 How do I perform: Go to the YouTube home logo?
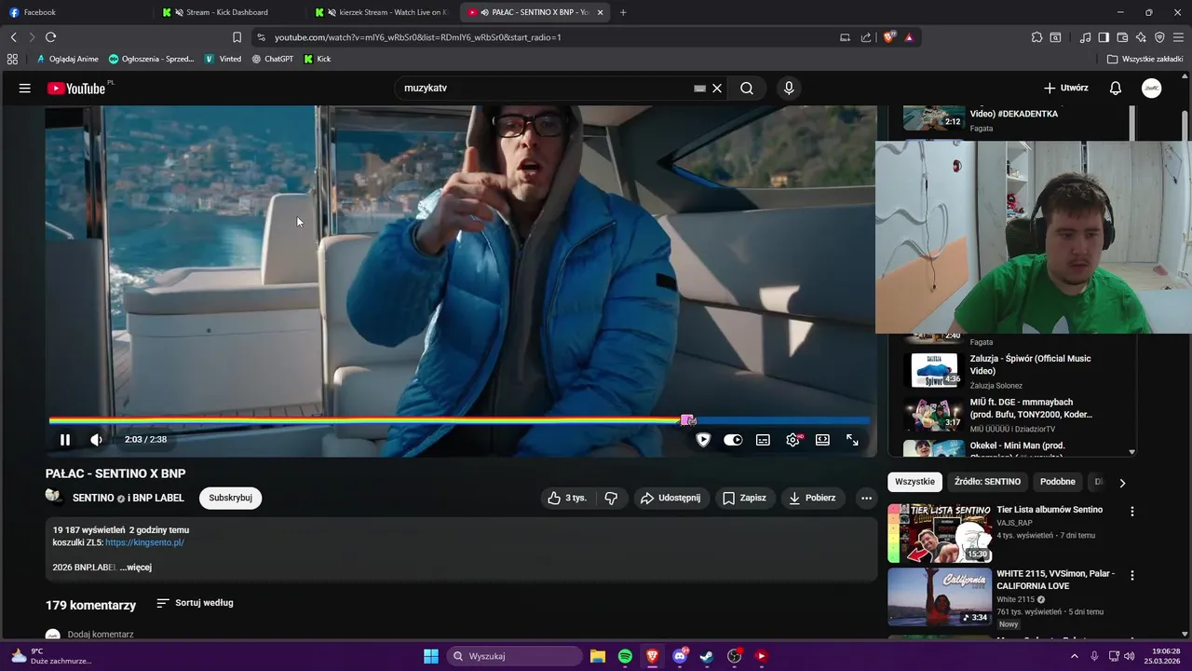pos(77,89)
